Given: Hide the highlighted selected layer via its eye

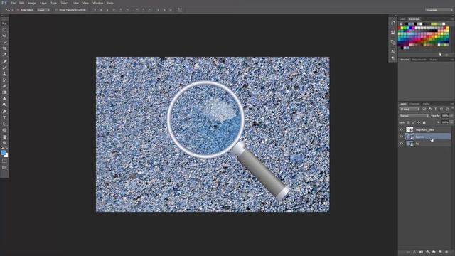Looking at the screenshot, I should click(x=402, y=137).
